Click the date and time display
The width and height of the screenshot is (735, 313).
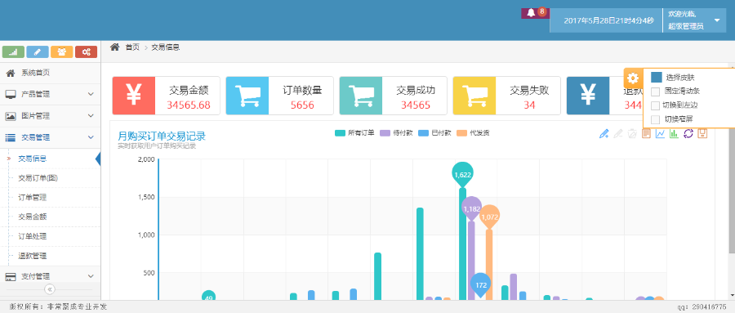point(608,20)
